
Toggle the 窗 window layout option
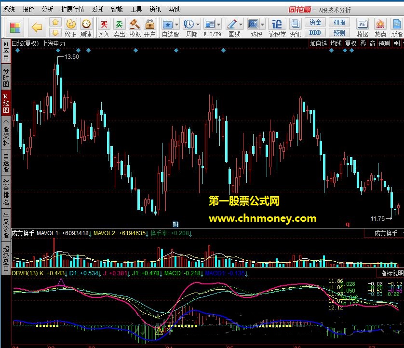click(x=372, y=43)
